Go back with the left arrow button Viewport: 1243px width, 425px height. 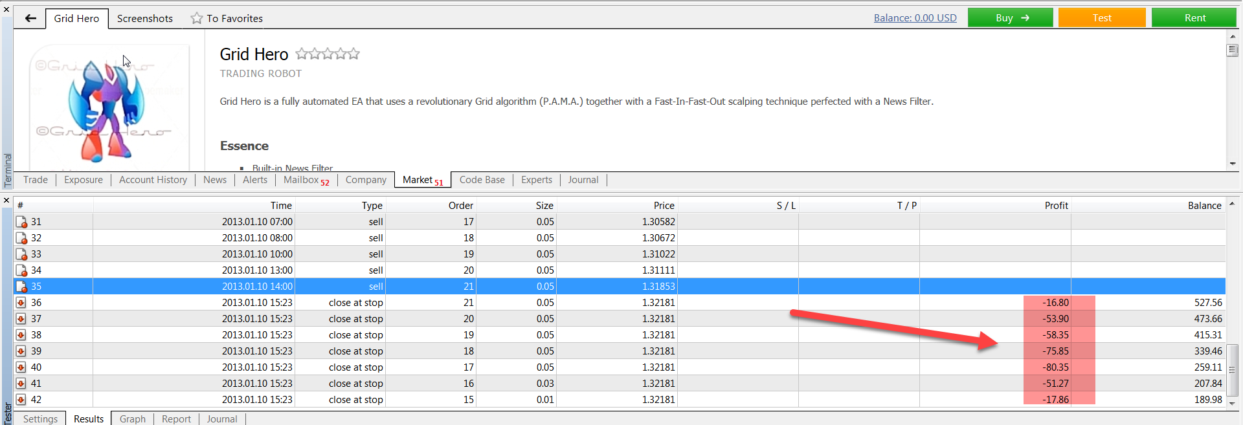click(x=30, y=18)
